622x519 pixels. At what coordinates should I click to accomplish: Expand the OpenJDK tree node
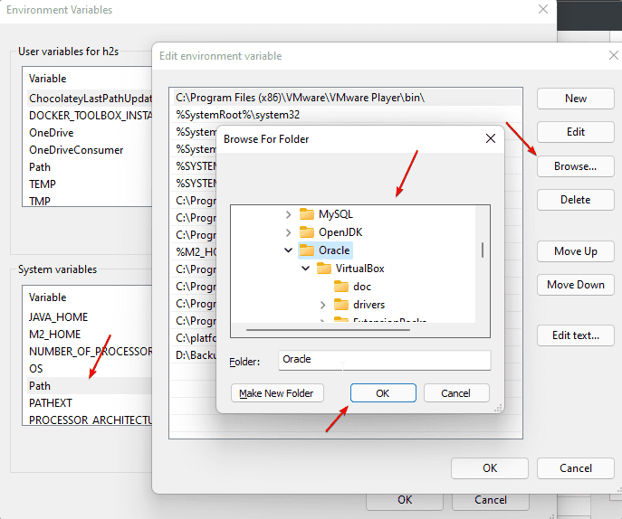tap(289, 232)
